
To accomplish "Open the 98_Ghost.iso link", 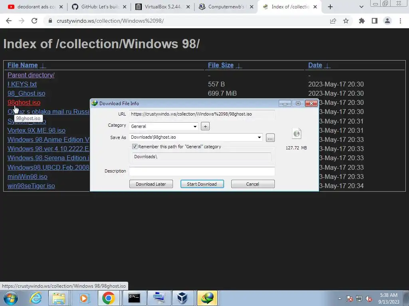I will pos(26,93).
